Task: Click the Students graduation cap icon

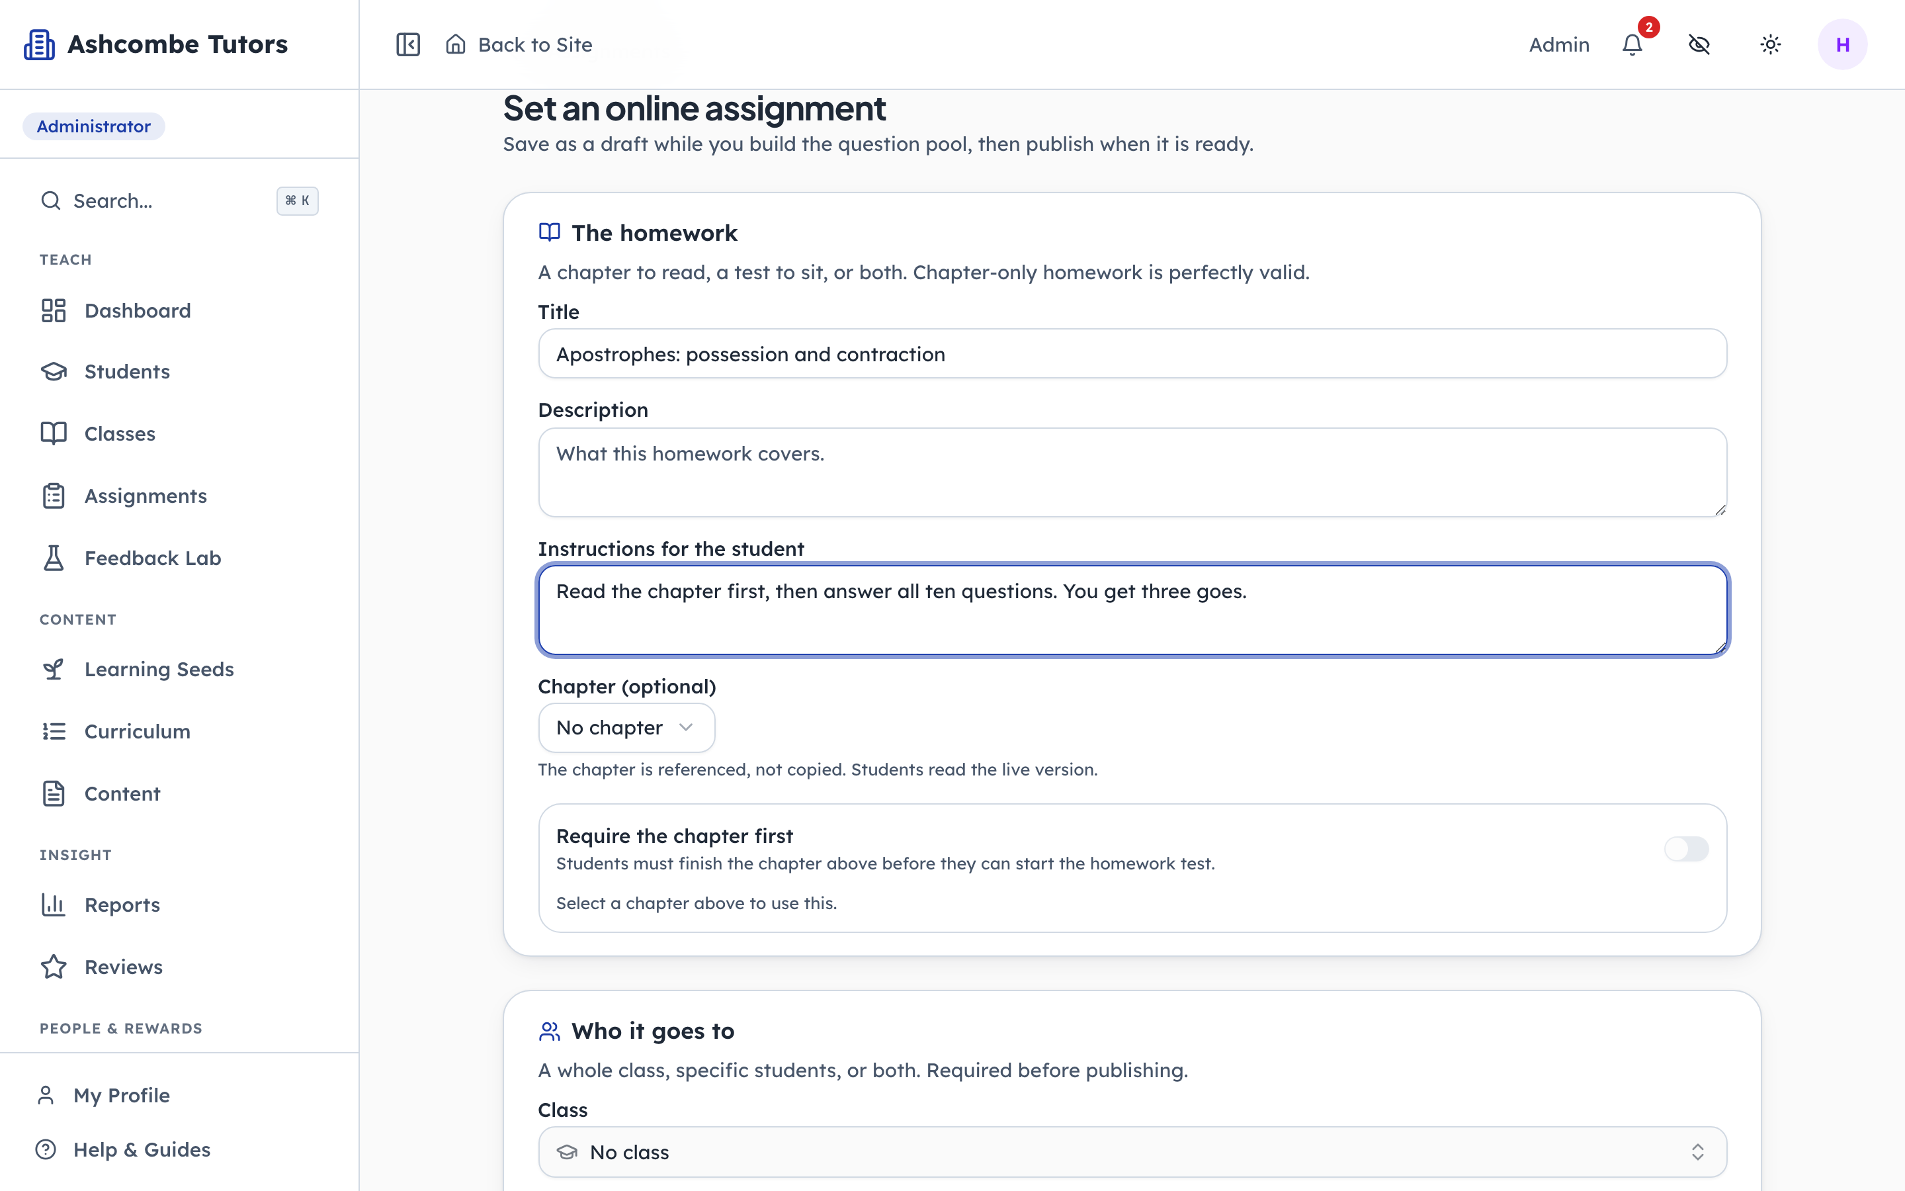Action: coord(54,371)
